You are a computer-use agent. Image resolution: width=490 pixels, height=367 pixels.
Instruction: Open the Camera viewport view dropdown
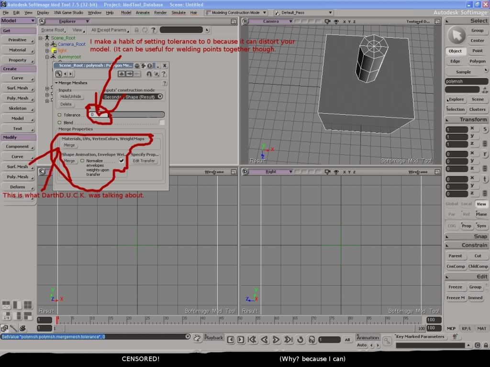pos(271,22)
